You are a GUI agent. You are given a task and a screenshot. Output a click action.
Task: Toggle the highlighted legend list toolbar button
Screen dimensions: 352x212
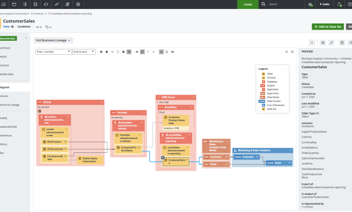(x=129, y=52)
